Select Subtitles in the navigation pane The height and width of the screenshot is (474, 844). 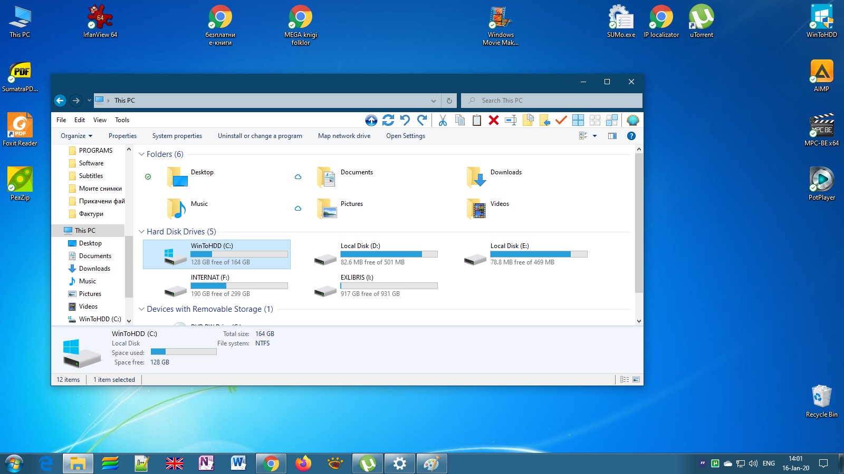[91, 176]
